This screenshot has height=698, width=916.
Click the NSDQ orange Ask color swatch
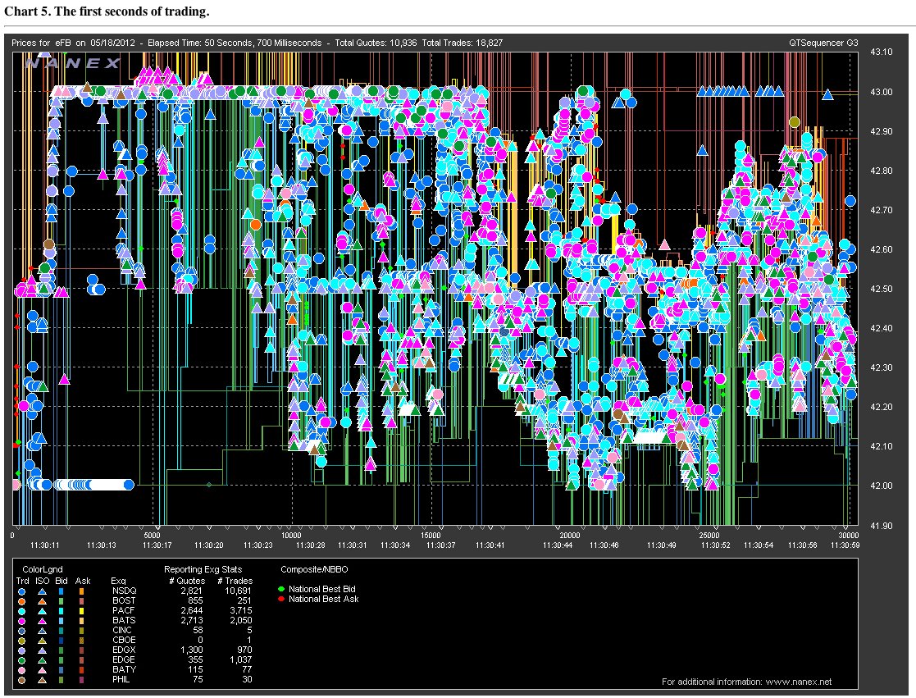pyautogui.click(x=83, y=591)
